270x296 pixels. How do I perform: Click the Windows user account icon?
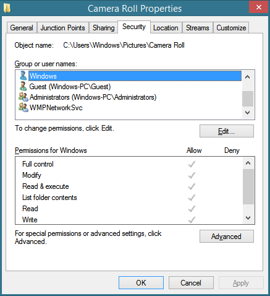point(23,76)
